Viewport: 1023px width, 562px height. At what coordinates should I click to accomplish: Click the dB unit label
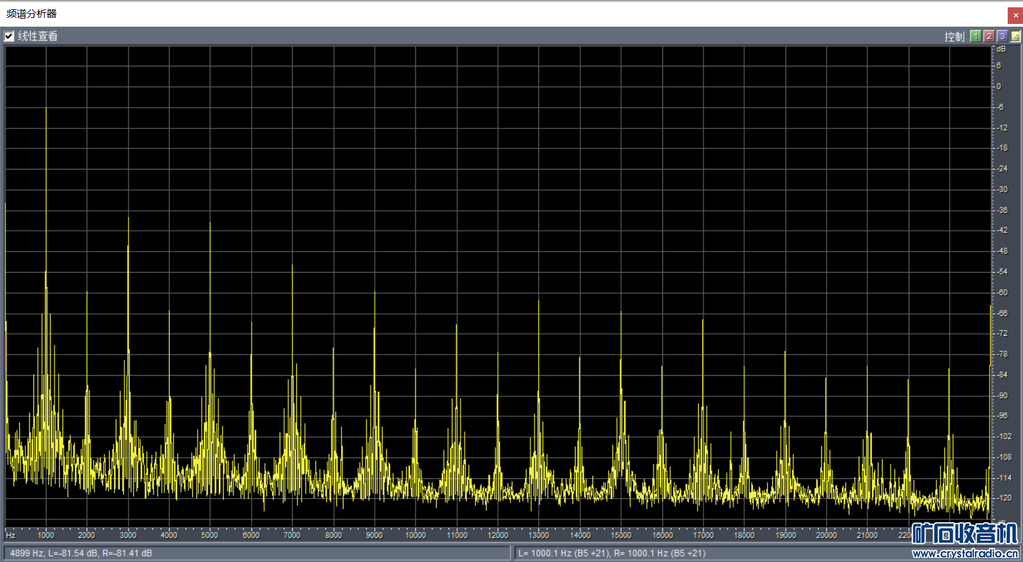click(x=1001, y=49)
